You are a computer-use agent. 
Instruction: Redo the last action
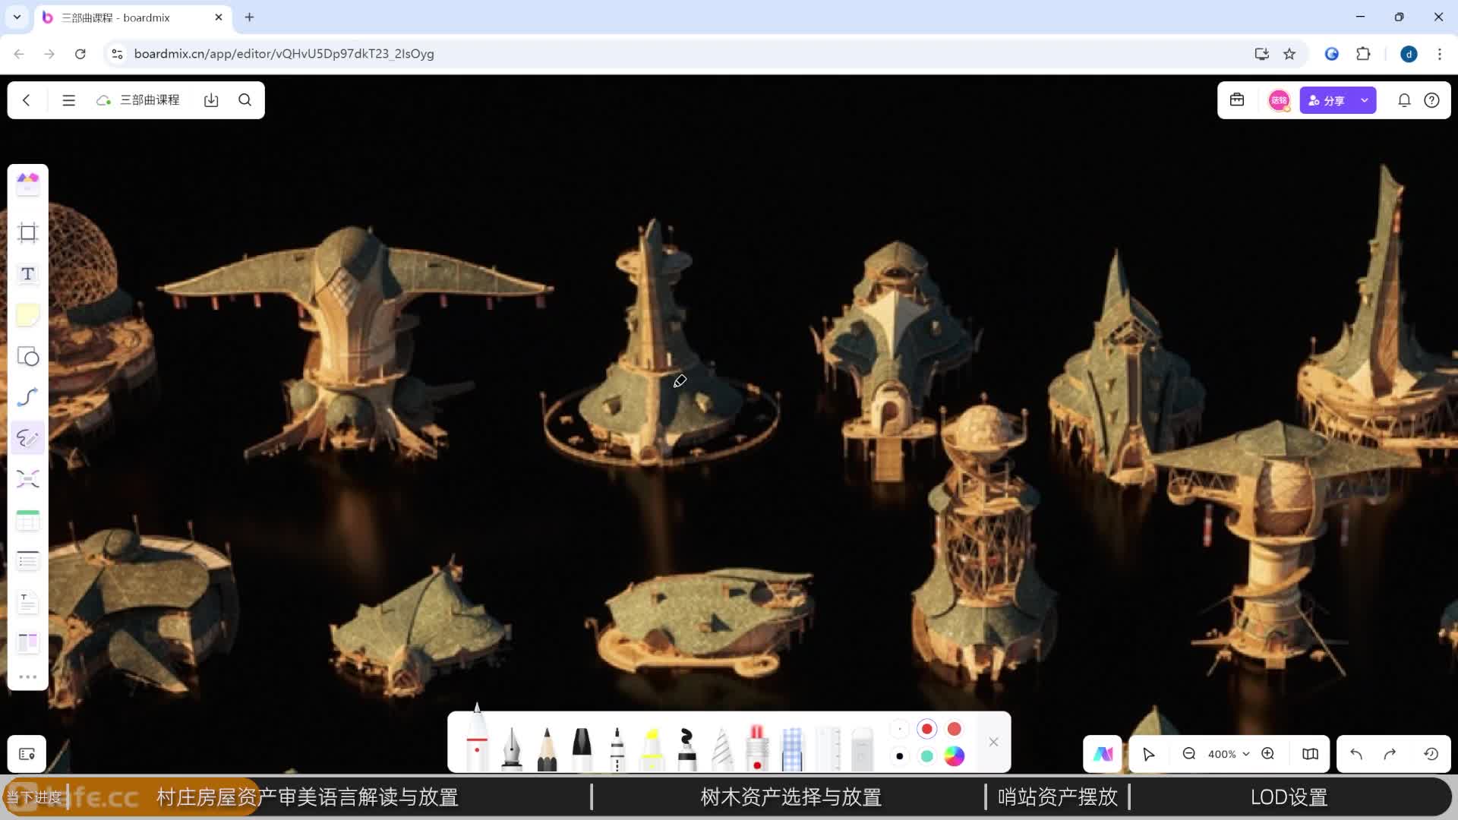(x=1390, y=754)
